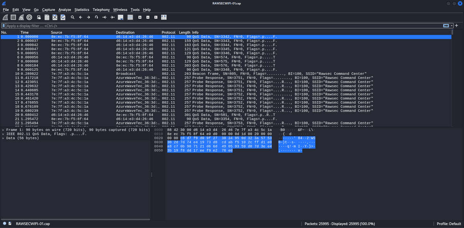Click the Find packet magnifier icon
Image resolution: width=464 pixels, height=228 pixels.
73,17
